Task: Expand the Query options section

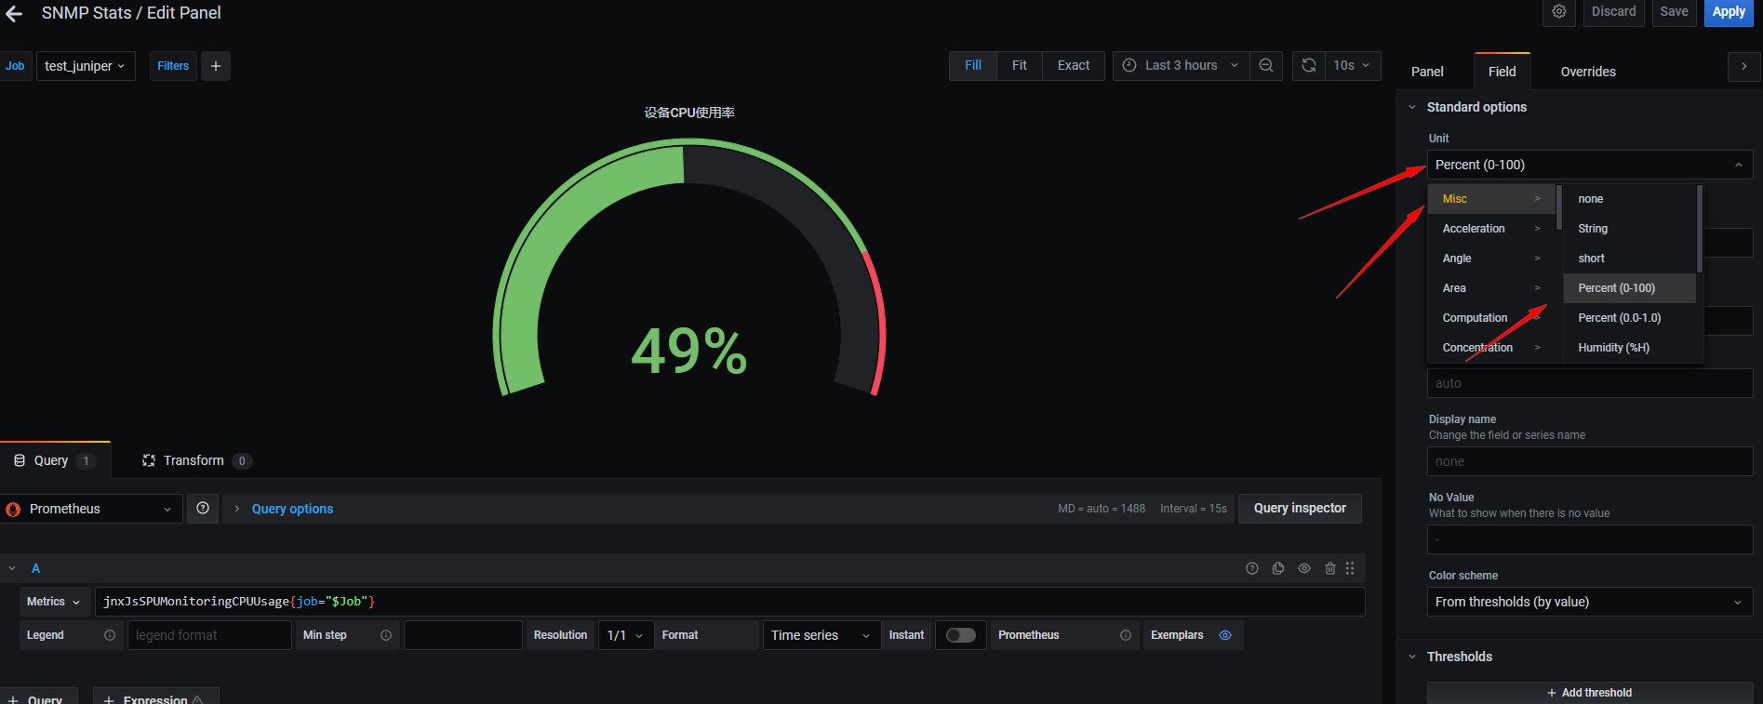Action: 291,509
